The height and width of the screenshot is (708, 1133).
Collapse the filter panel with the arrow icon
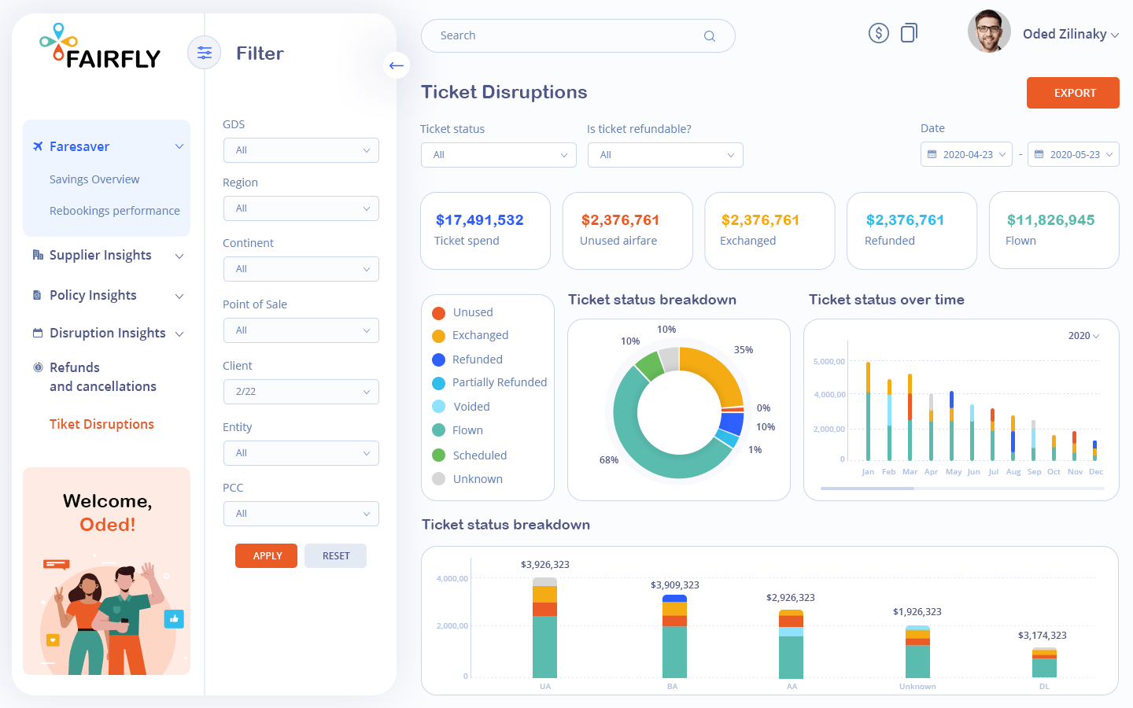(x=397, y=65)
